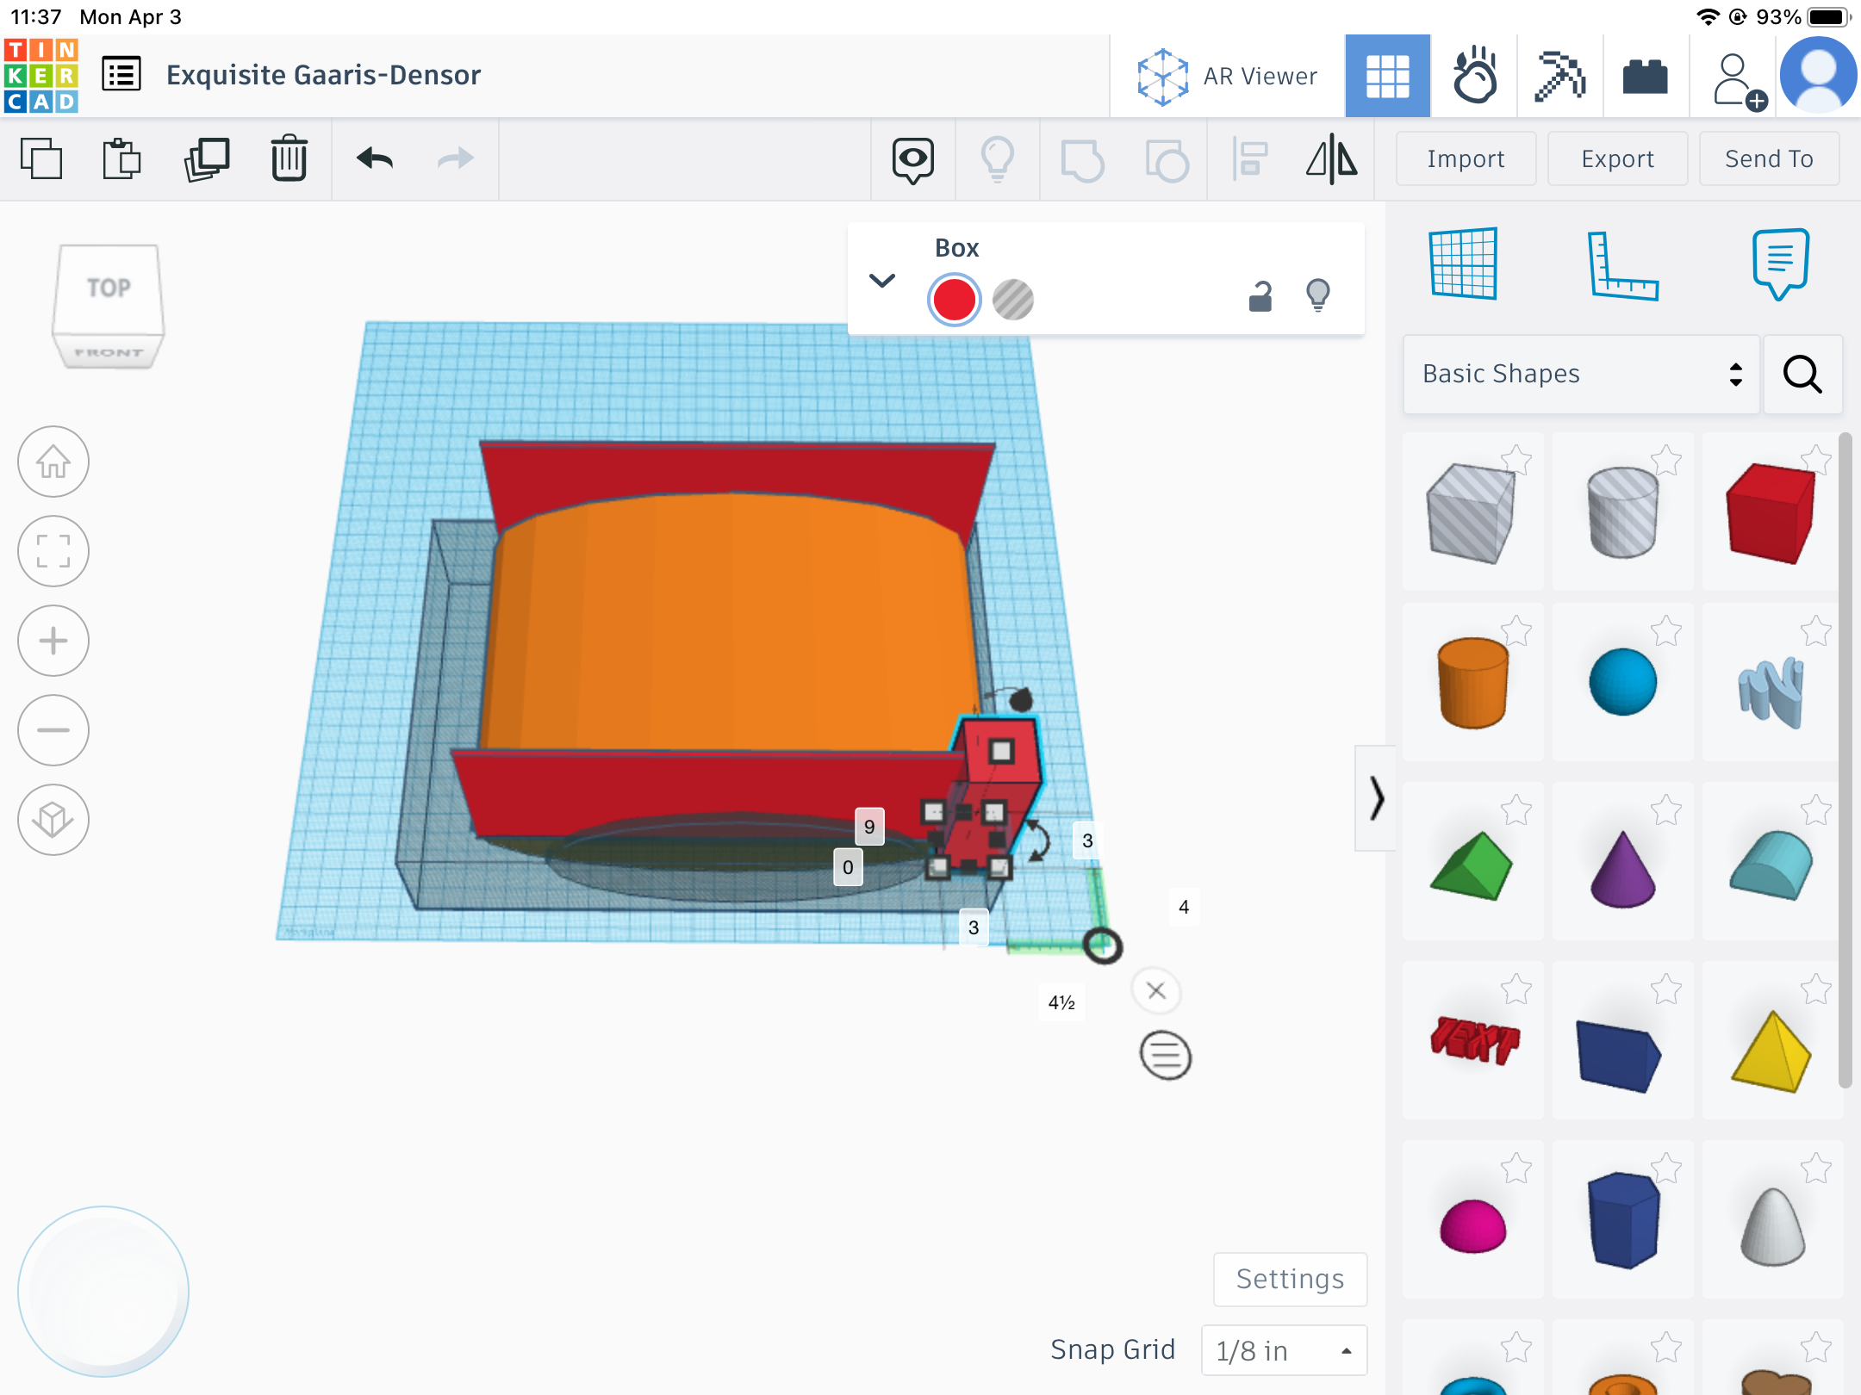Open the Basic Shapes category dropdown
The height and width of the screenshot is (1395, 1861).
click(1581, 374)
